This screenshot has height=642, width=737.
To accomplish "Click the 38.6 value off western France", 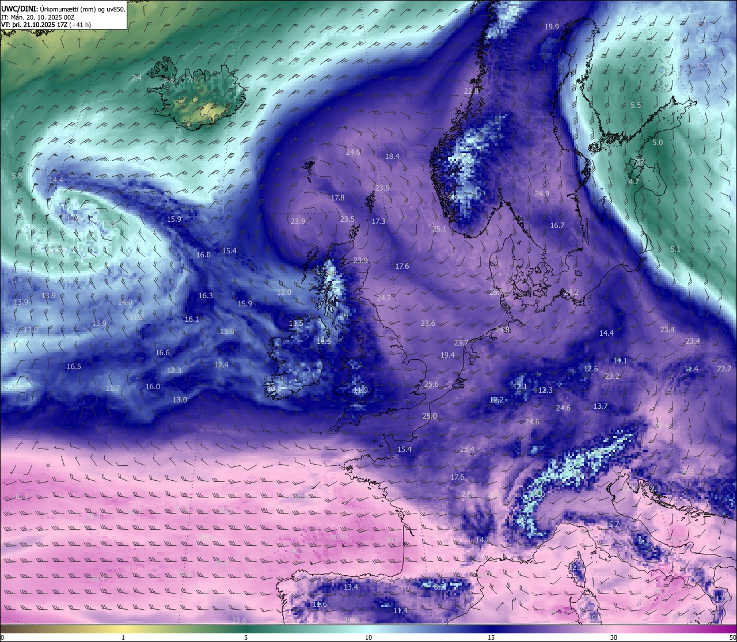I will pos(392,540).
